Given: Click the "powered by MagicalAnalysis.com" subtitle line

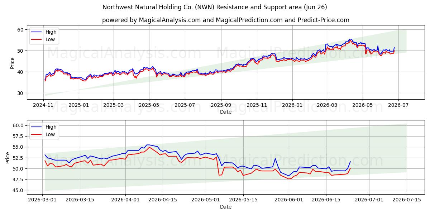Looking at the screenshot, I should tap(226, 20).
